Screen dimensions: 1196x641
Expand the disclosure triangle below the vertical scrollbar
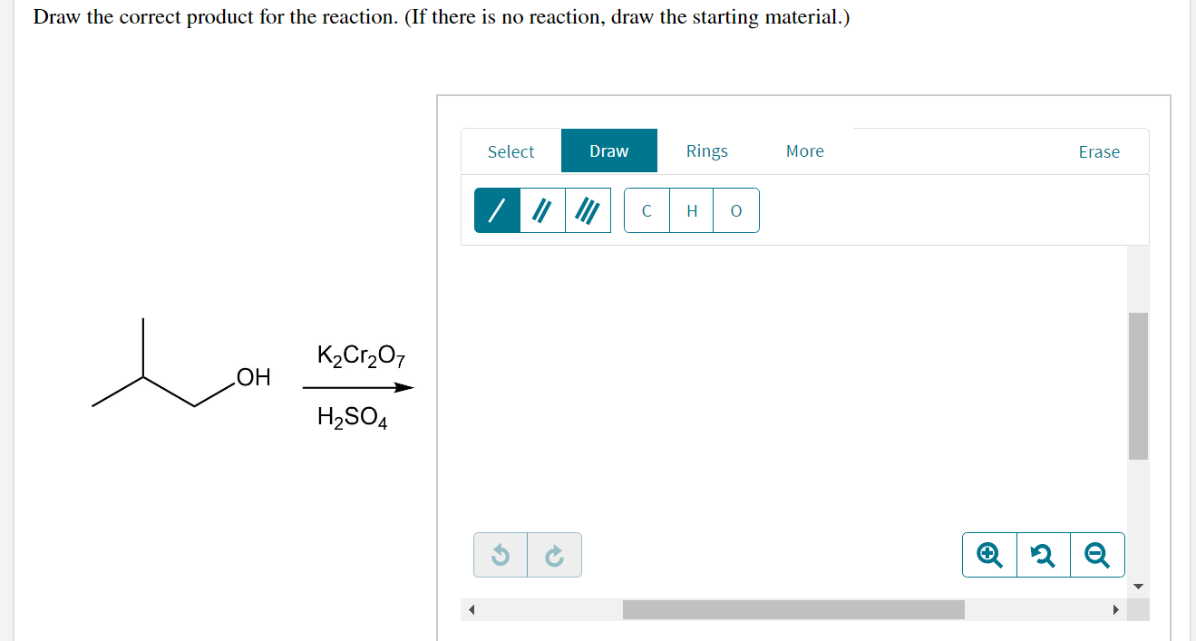pos(1138,586)
